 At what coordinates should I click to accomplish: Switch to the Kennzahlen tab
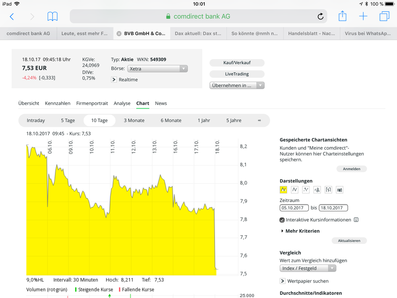click(x=58, y=103)
